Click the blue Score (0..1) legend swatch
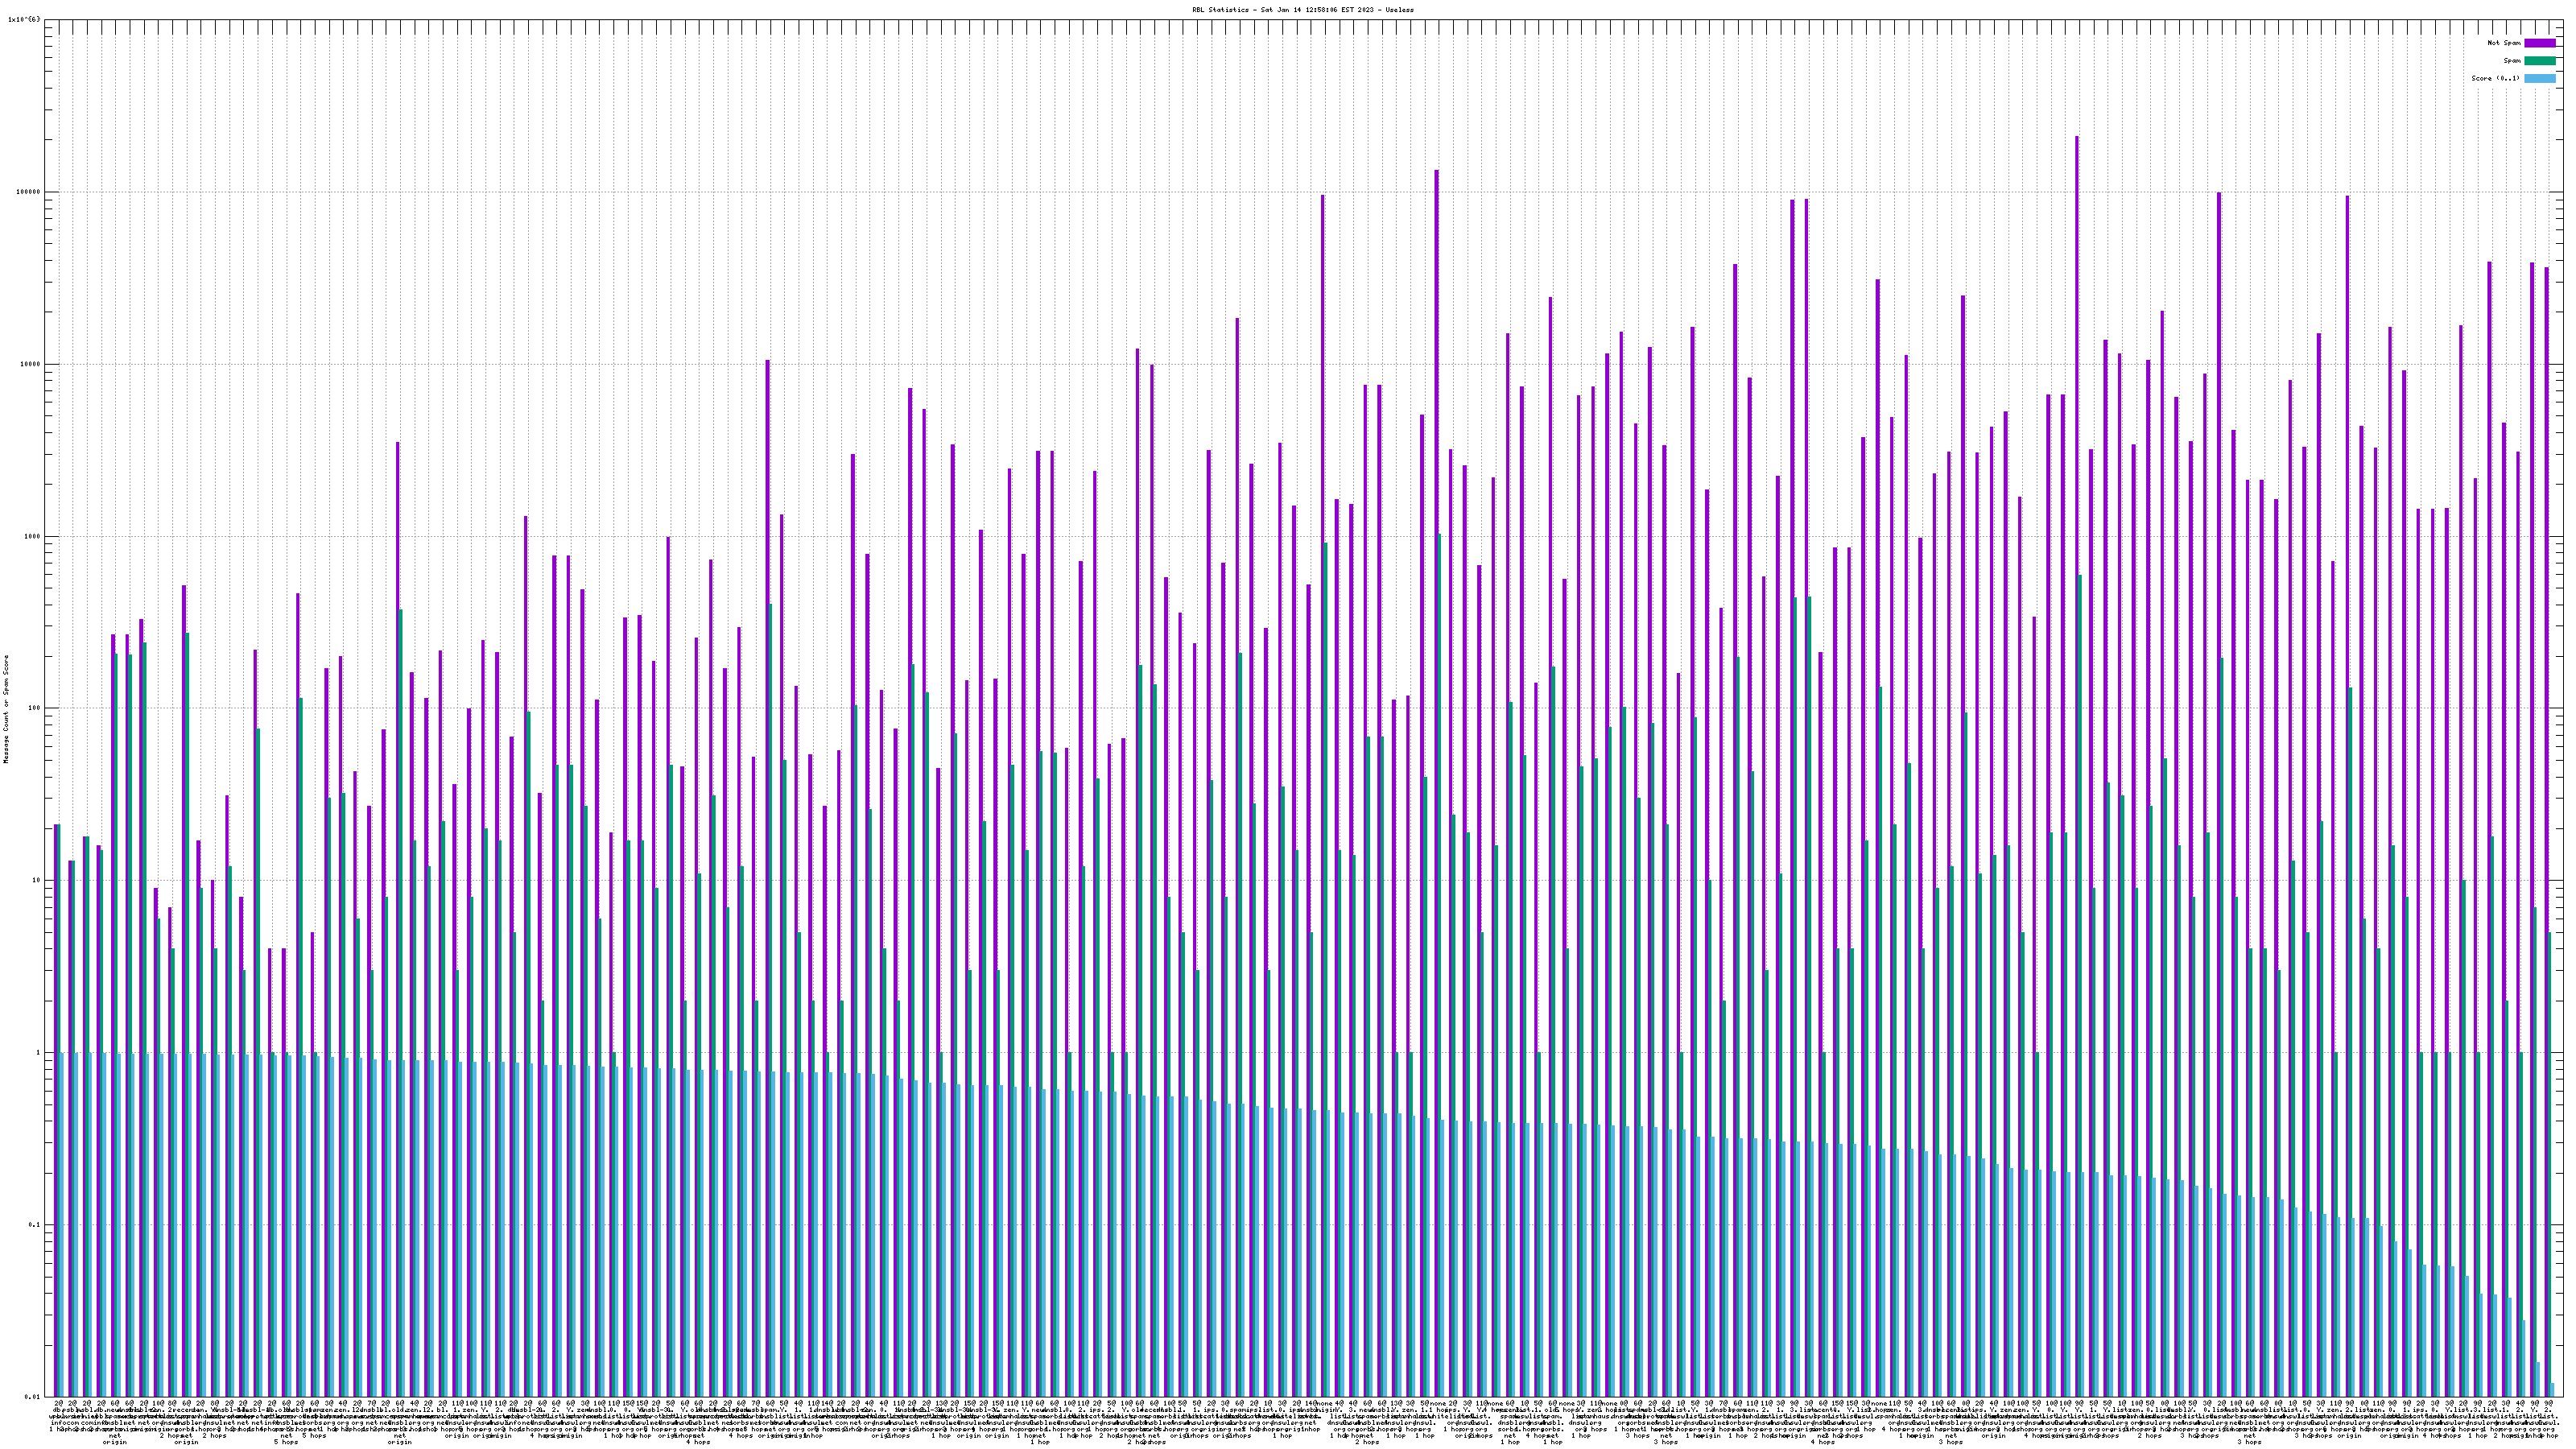Screen dimensions: 2576x1449 (x=2540, y=78)
